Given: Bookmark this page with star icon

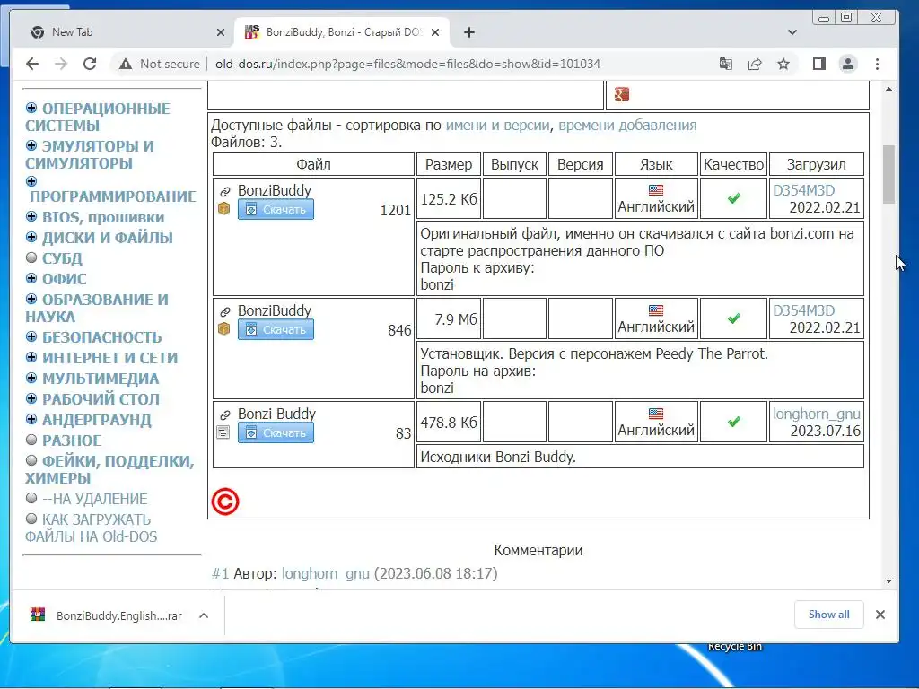Looking at the screenshot, I should pyautogui.click(x=783, y=64).
